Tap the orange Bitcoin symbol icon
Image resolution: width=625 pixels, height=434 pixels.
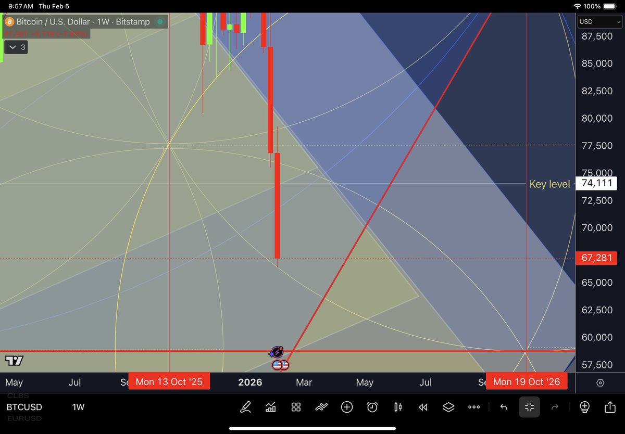tap(9, 22)
